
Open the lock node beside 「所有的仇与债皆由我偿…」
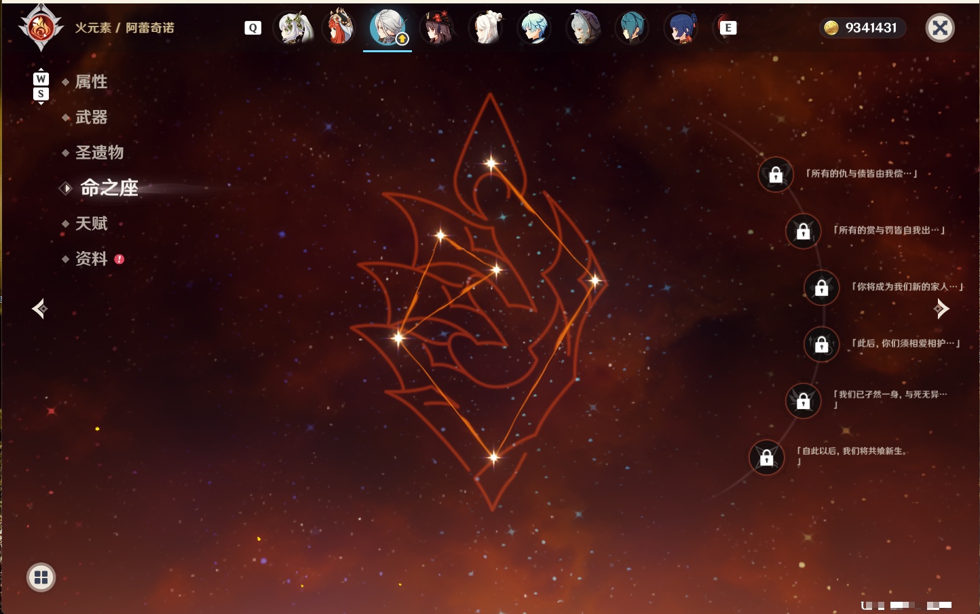point(776,174)
